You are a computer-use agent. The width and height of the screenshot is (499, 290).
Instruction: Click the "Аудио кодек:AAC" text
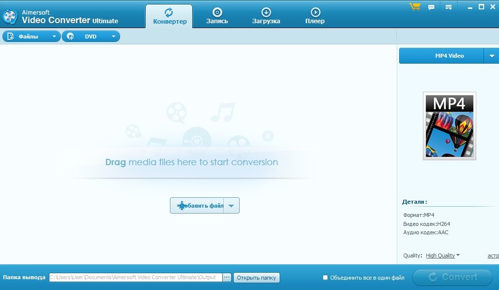tap(426, 232)
